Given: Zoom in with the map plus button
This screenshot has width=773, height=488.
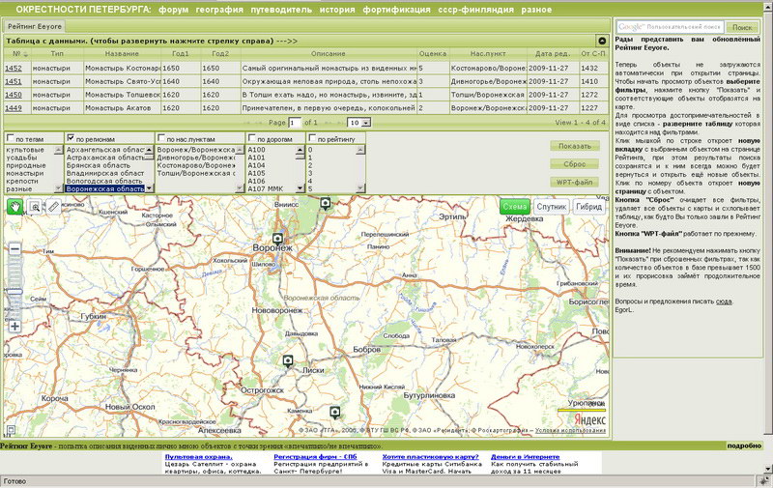Looking at the screenshot, I should (14, 327).
